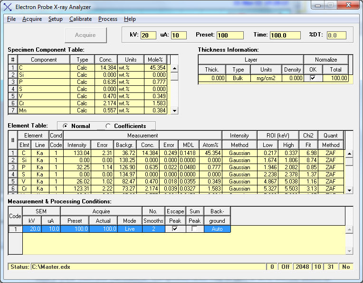This screenshot has height=283, width=363.
Task: Open the Setup menu
Action: [55, 19]
